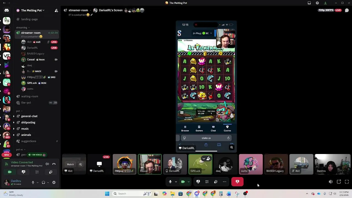Open output device options beside headphones
Image resolution: width=352 pixels, height=198 pixels.
click(x=48, y=182)
